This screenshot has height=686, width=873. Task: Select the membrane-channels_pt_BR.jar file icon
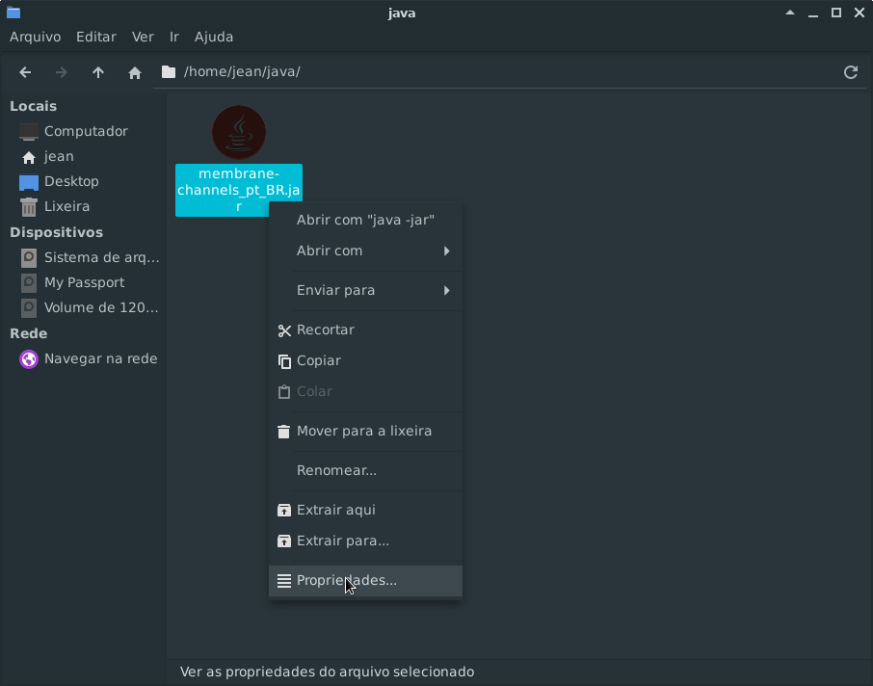[239, 133]
